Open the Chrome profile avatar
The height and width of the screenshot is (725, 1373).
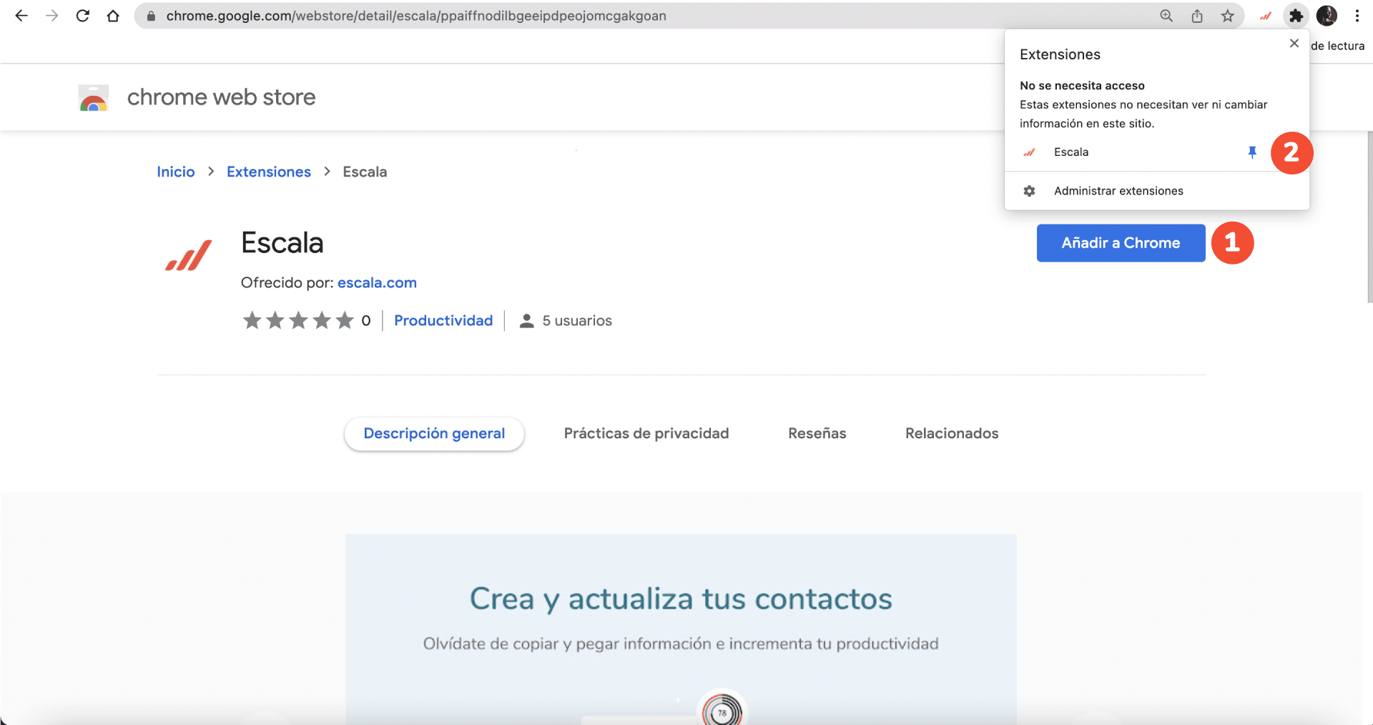pos(1327,16)
